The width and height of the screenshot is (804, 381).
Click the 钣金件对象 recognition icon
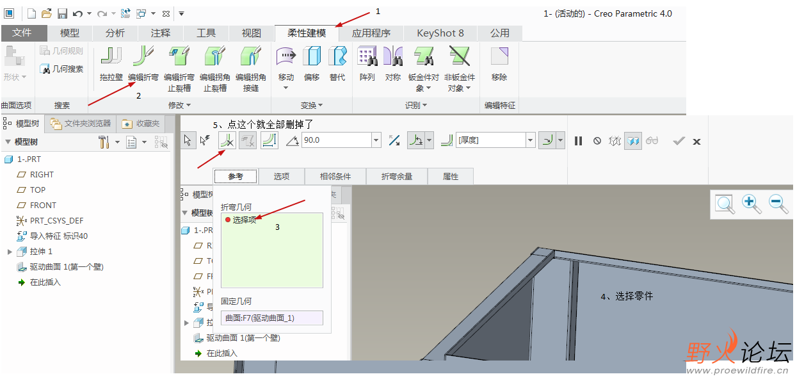(424, 57)
